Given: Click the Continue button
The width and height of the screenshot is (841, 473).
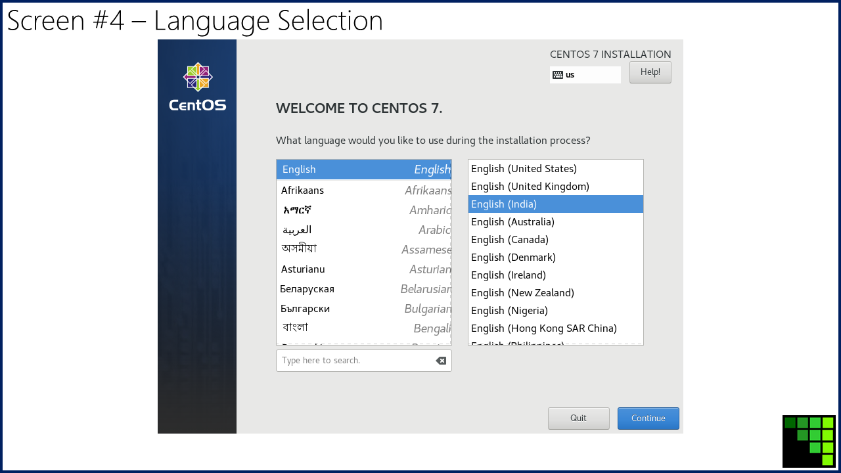Looking at the screenshot, I should (648, 418).
